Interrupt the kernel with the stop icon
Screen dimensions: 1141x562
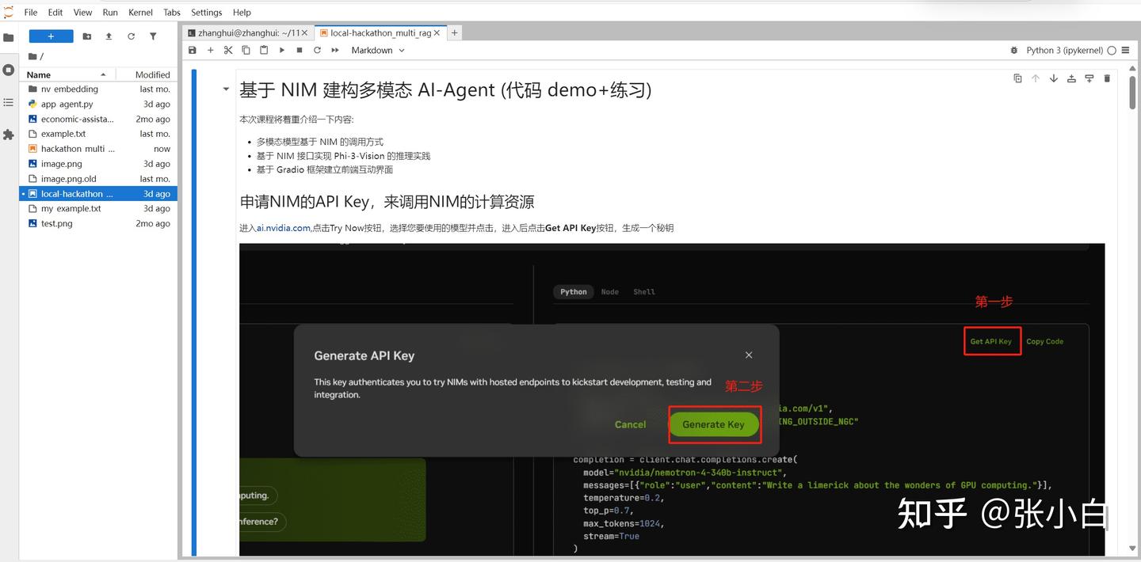click(300, 50)
